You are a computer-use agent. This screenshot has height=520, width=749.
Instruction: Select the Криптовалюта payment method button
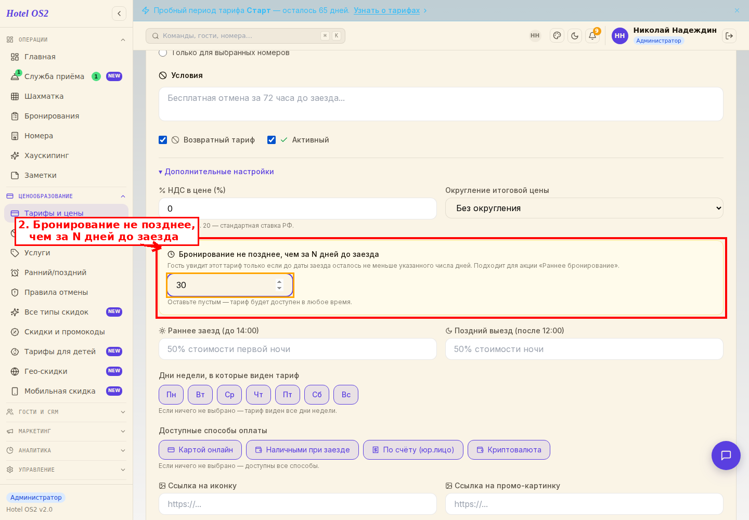coord(509,450)
